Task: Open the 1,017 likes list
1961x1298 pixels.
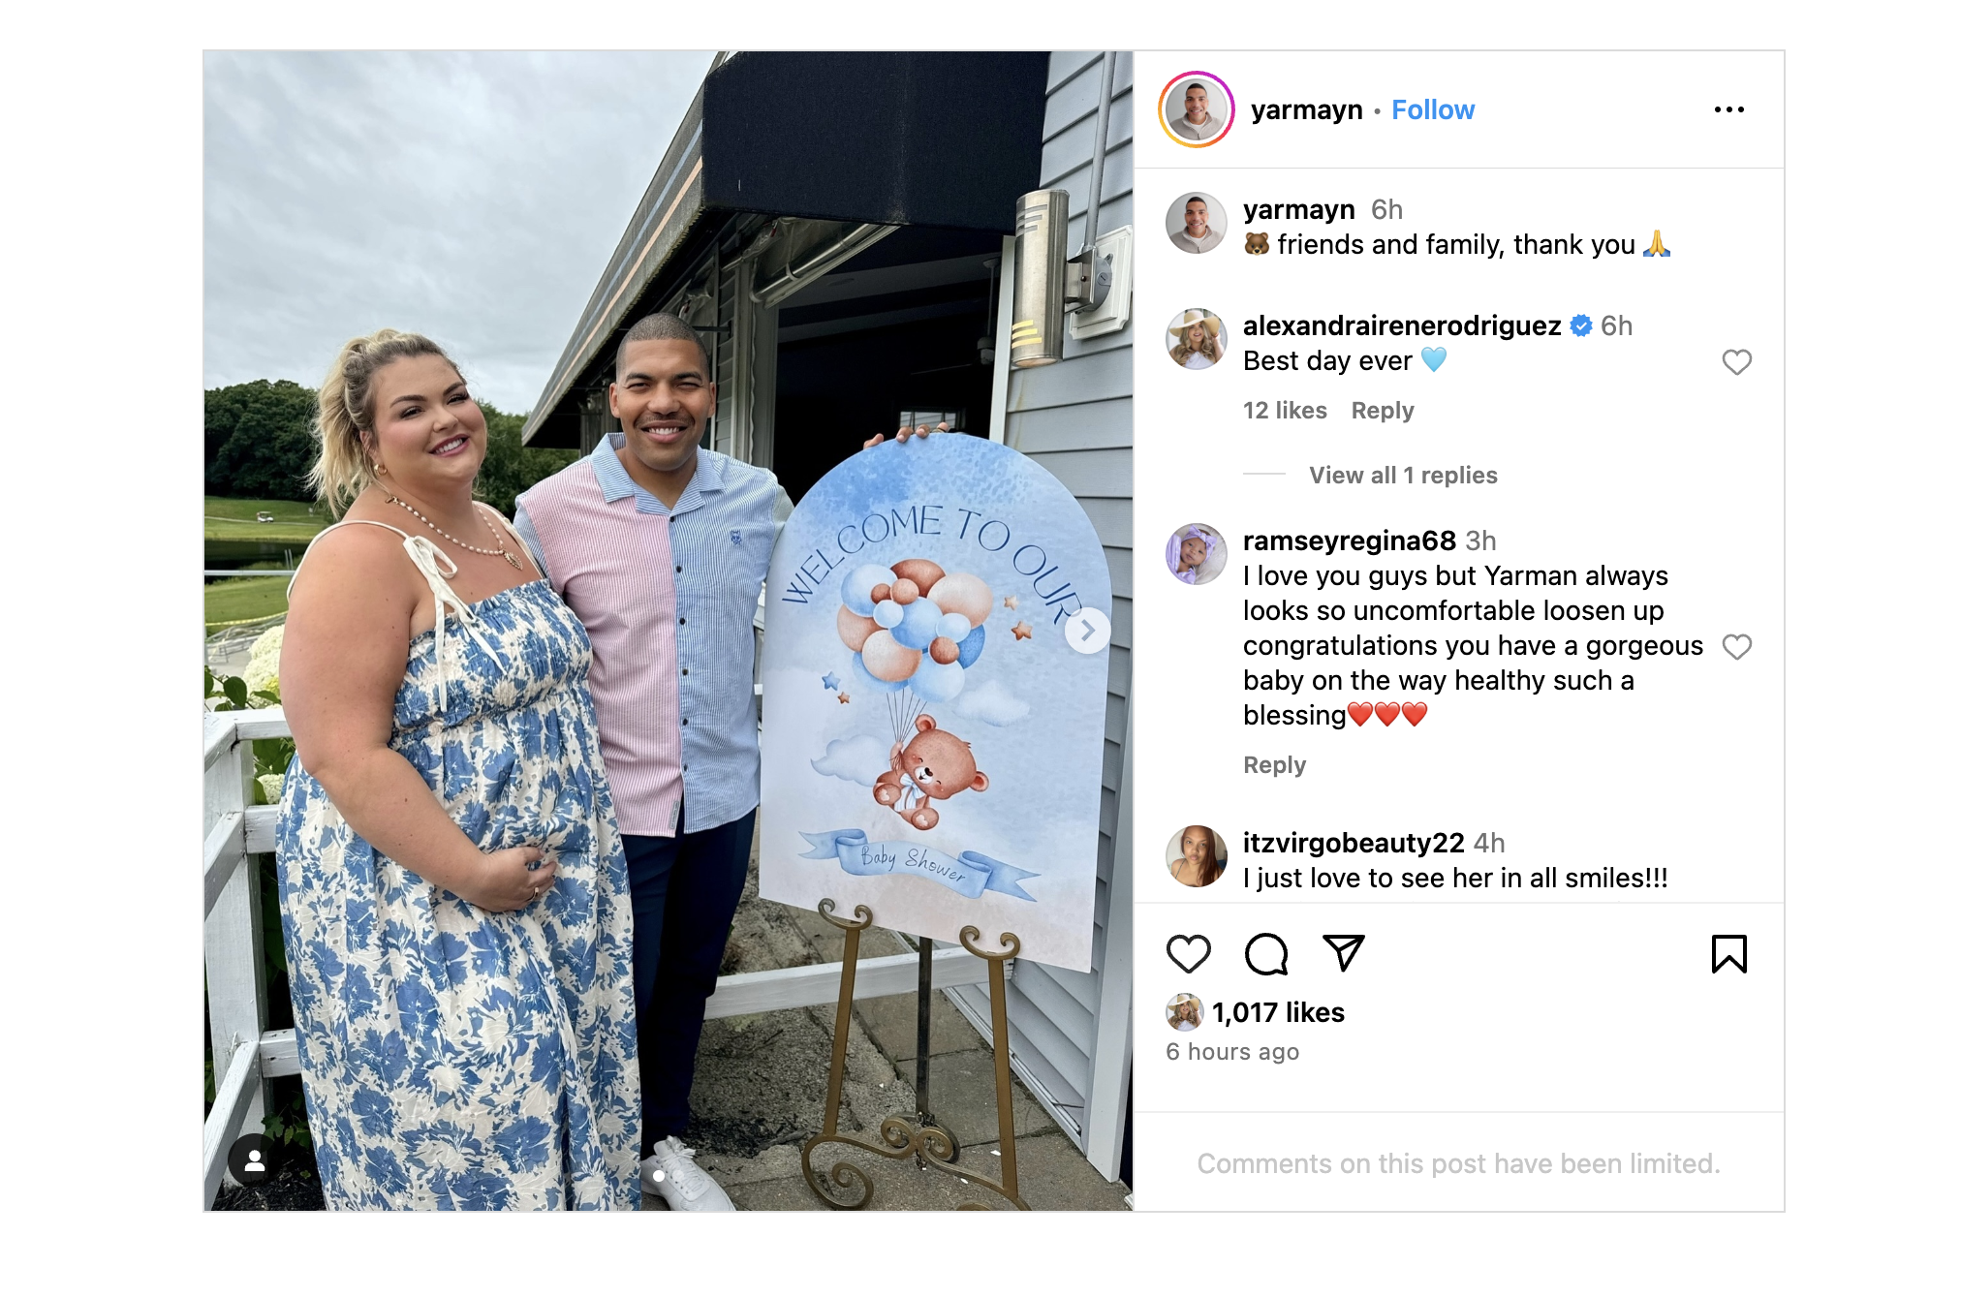Action: pyautogui.click(x=1278, y=1012)
